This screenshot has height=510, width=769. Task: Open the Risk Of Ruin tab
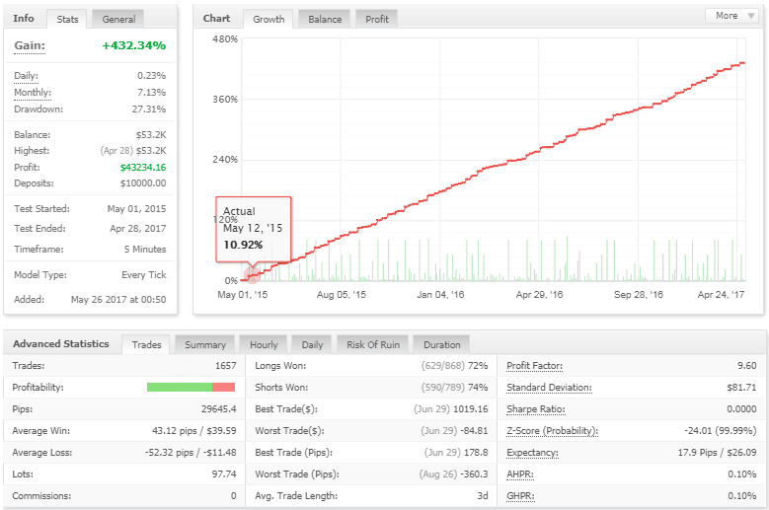click(373, 344)
